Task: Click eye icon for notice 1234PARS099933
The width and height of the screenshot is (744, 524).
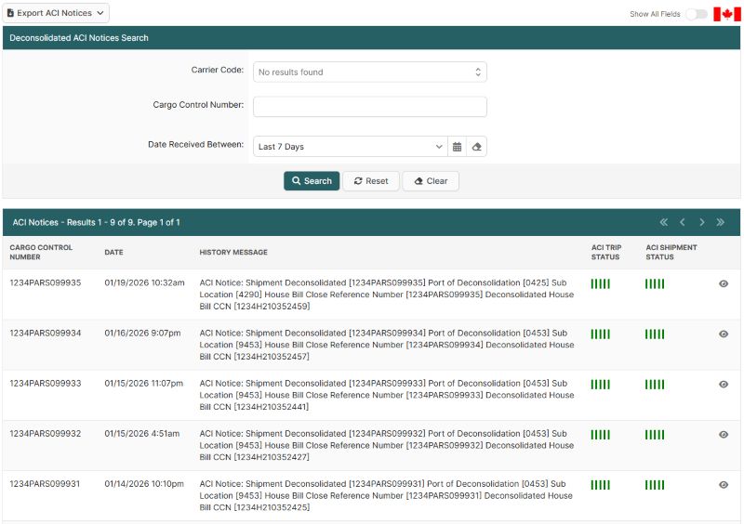Action: click(x=724, y=384)
